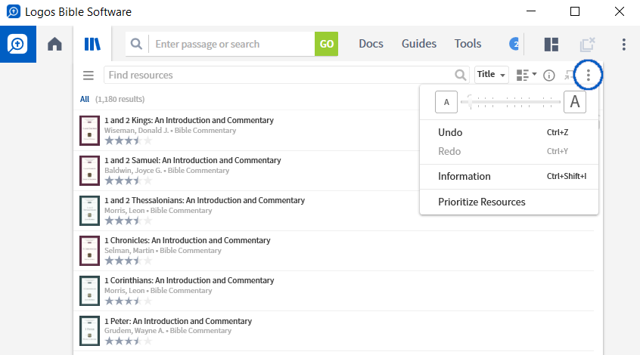Screen dimensions: 640x355
Task: Open the view style dropdown
Action: tap(526, 75)
